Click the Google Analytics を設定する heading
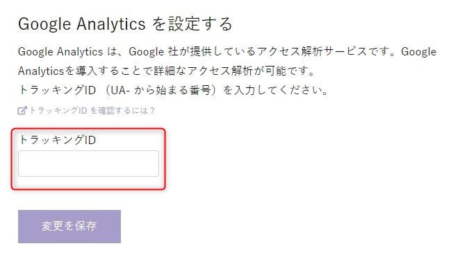 click(x=125, y=24)
